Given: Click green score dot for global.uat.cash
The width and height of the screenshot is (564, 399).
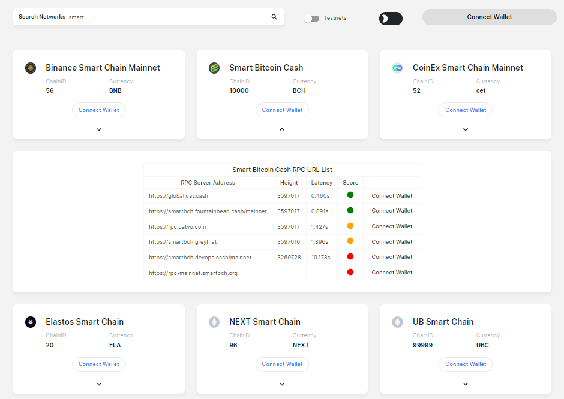Looking at the screenshot, I should tap(350, 195).
